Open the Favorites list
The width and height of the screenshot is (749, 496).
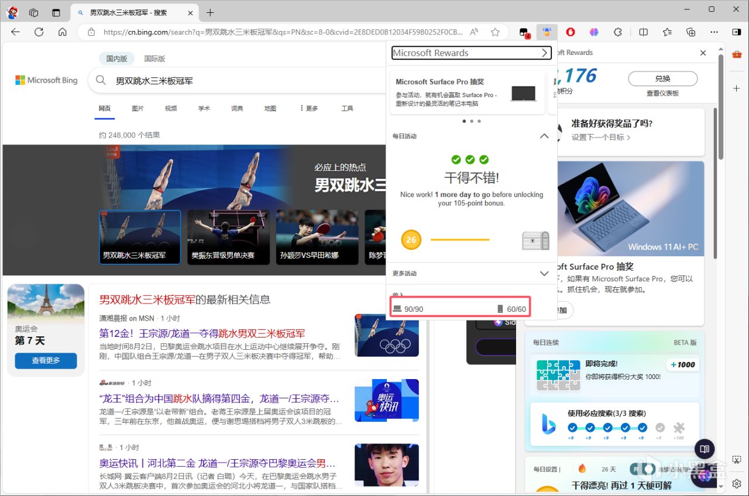[667, 32]
